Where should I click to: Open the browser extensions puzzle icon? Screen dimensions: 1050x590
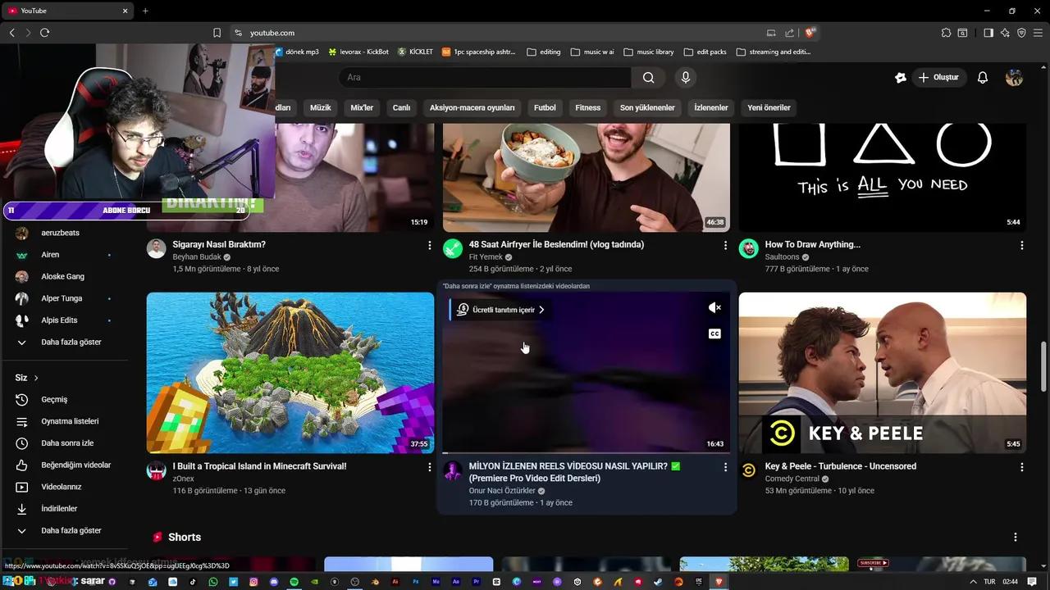pyautogui.click(x=946, y=33)
